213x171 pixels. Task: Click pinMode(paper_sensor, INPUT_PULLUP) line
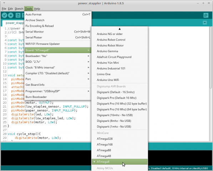[44, 110]
